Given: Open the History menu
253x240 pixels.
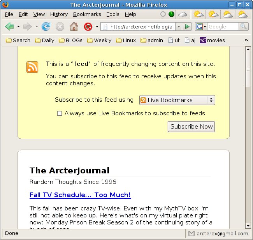Looking at the screenshot, I should 59,14.
